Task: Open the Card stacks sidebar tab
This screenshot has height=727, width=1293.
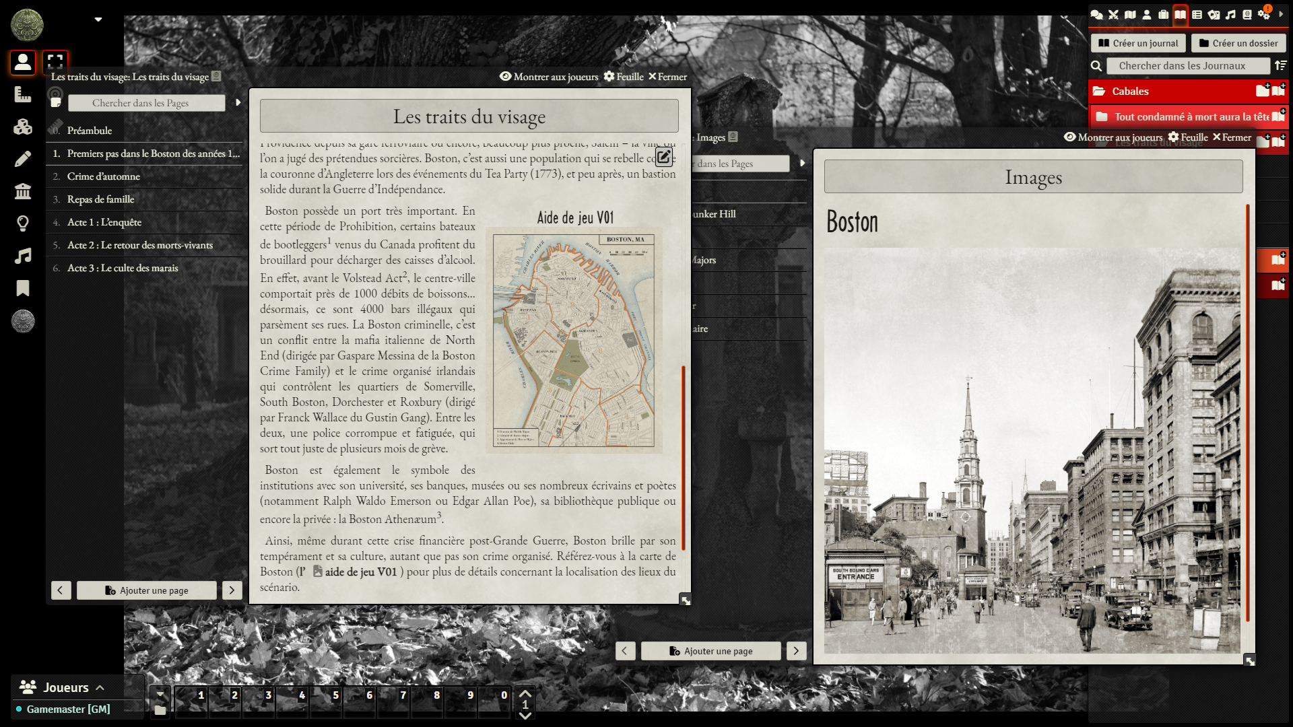Action: [x=1214, y=14]
